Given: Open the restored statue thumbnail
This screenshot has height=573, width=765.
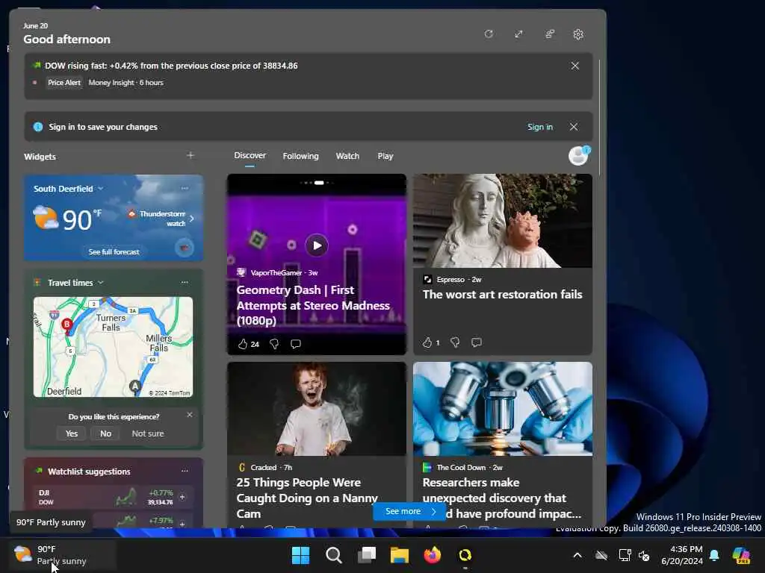Looking at the screenshot, I should pos(503,221).
